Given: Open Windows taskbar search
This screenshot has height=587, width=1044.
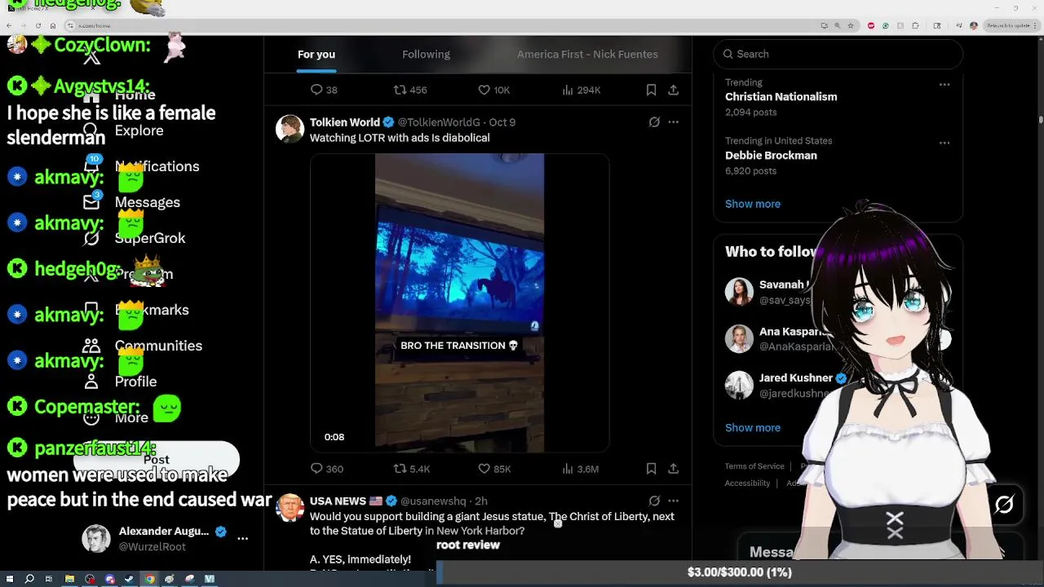Looking at the screenshot, I should (29, 579).
